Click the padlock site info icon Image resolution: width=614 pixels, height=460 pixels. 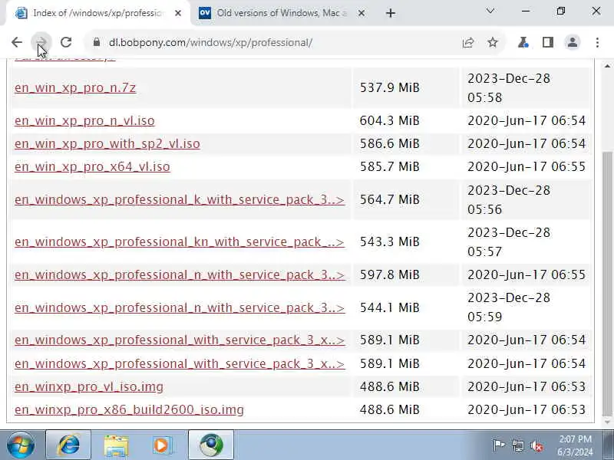[x=97, y=42]
